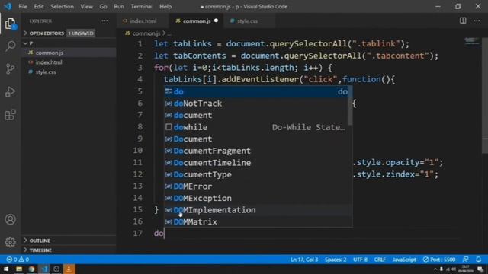488x274 pixels.
Task: Change CRLF end of line sequence
Action: (380, 260)
